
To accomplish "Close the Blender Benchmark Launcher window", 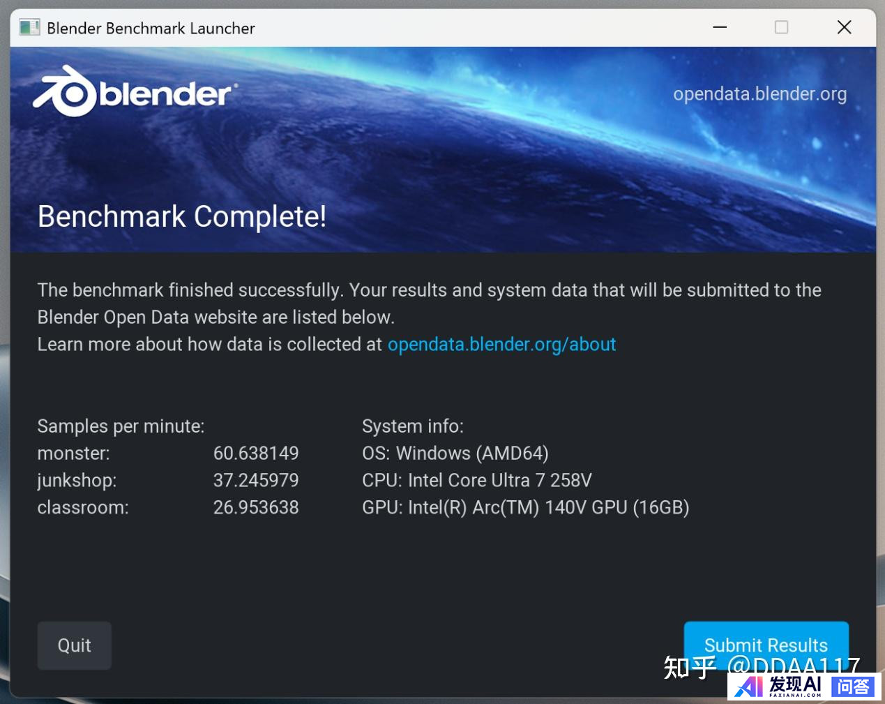I will pyautogui.click(x=844, y=27).
